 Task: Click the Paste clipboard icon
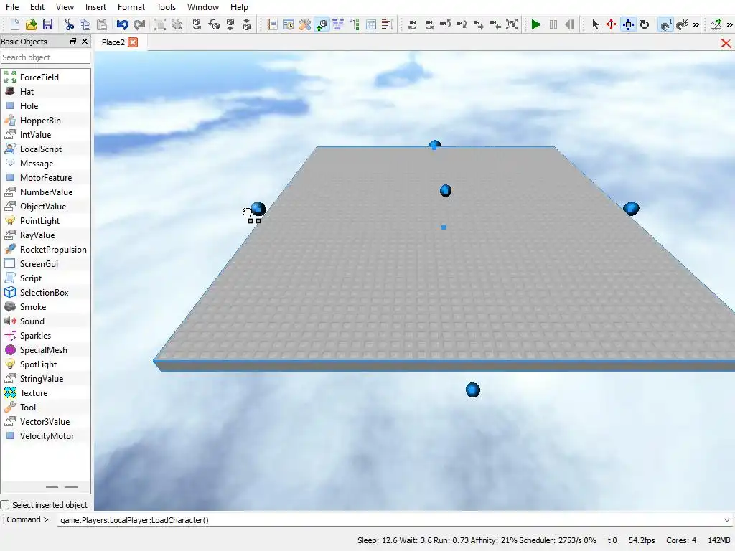coord(102,24)
